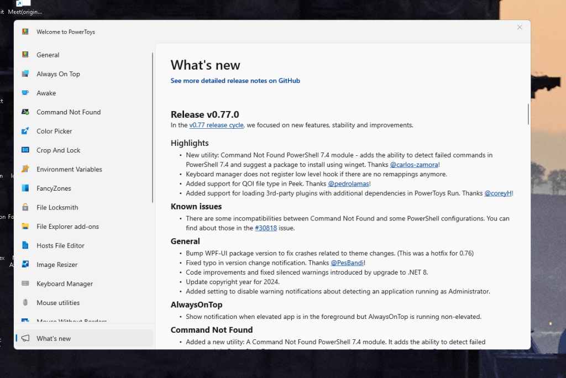Follow the v0.77 release cycle link
Screen dimensions: 566x378
(216, 125)
